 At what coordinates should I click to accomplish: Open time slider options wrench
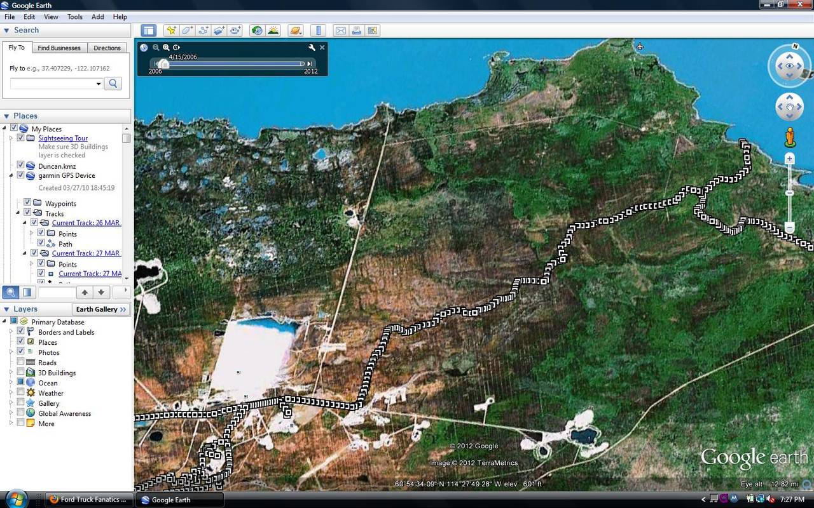point(312,48)
